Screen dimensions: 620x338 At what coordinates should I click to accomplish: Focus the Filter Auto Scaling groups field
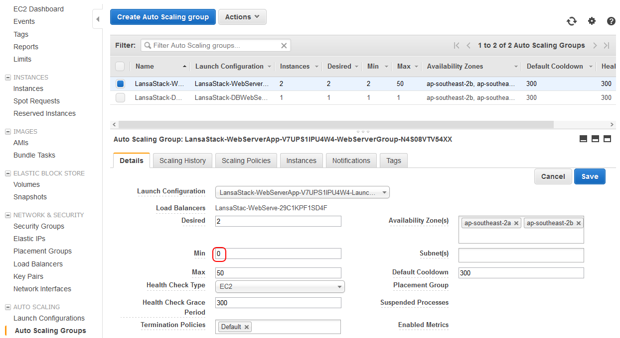216,46
